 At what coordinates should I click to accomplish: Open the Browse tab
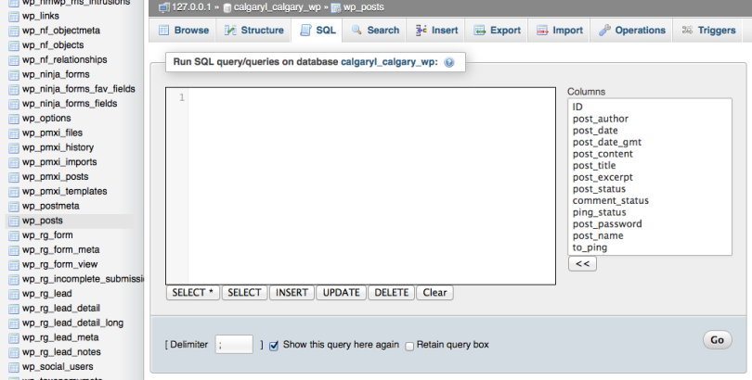184,31
